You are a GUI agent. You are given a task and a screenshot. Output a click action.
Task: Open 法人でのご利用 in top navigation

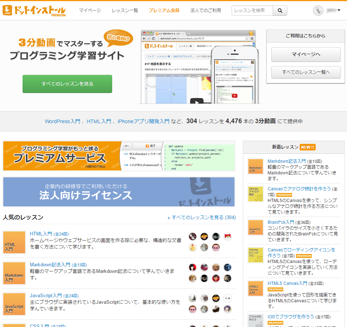[206, 11]
